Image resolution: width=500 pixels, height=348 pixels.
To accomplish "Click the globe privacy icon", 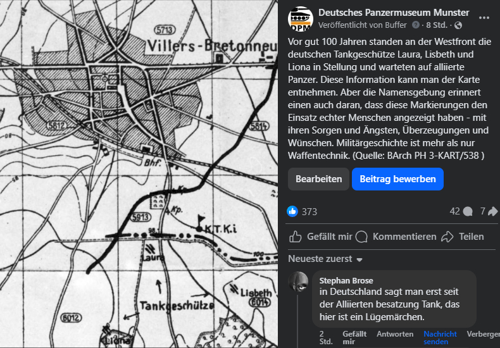I will 458,25.
